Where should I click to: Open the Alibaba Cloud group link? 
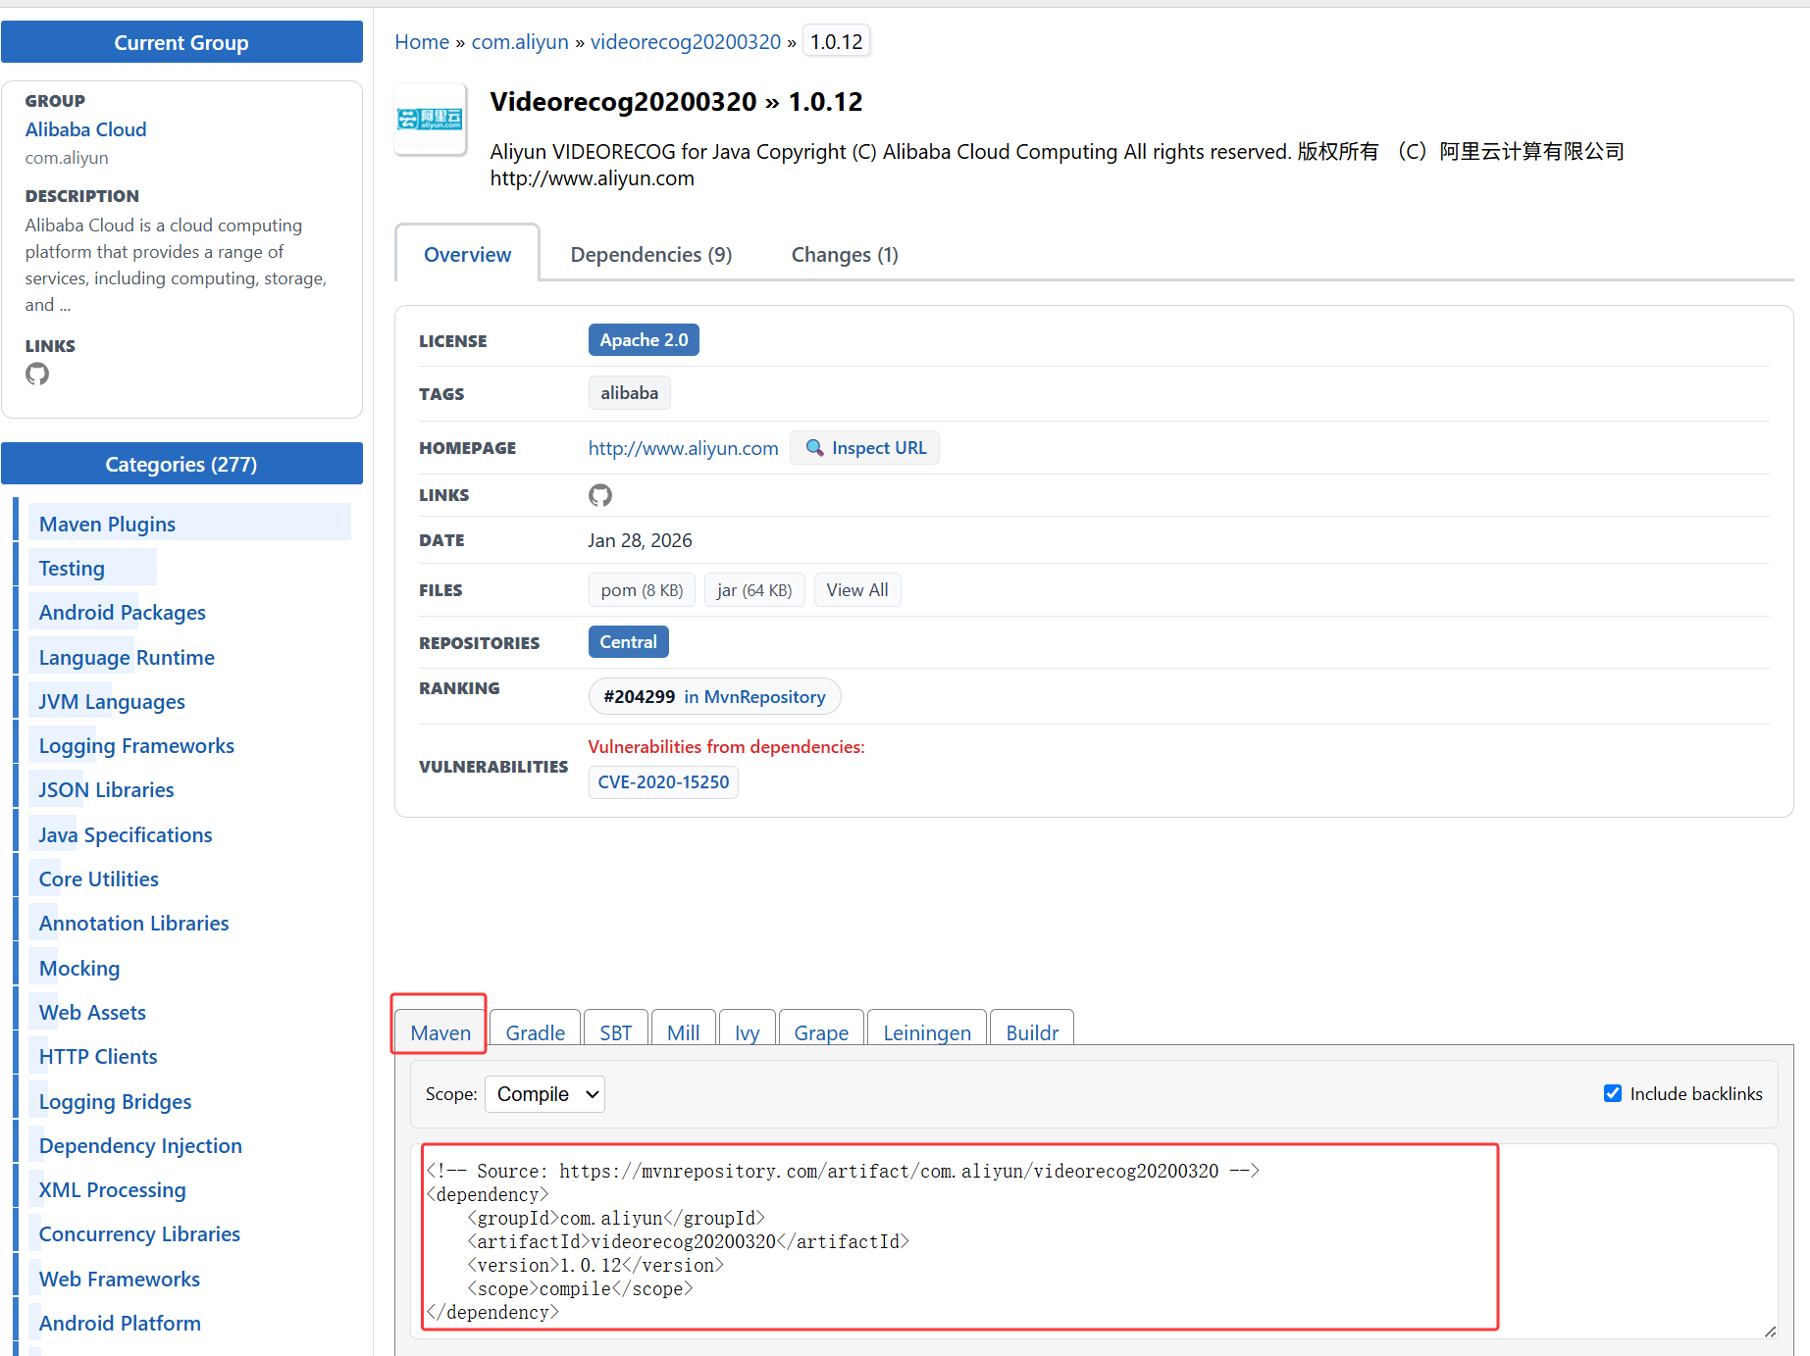86,129
